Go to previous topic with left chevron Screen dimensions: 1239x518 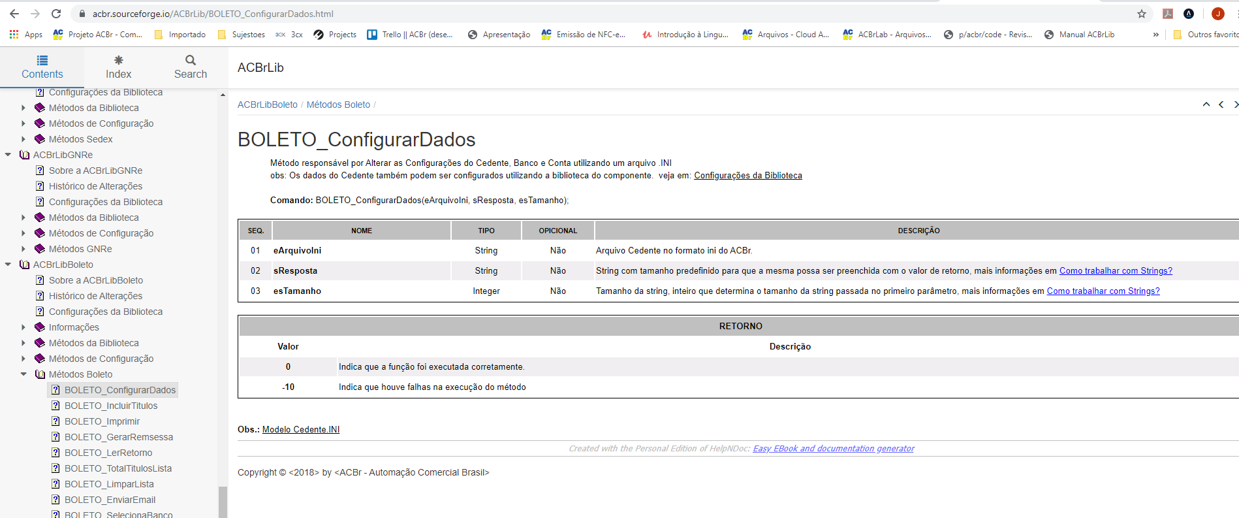click(x=1221, y=105)
